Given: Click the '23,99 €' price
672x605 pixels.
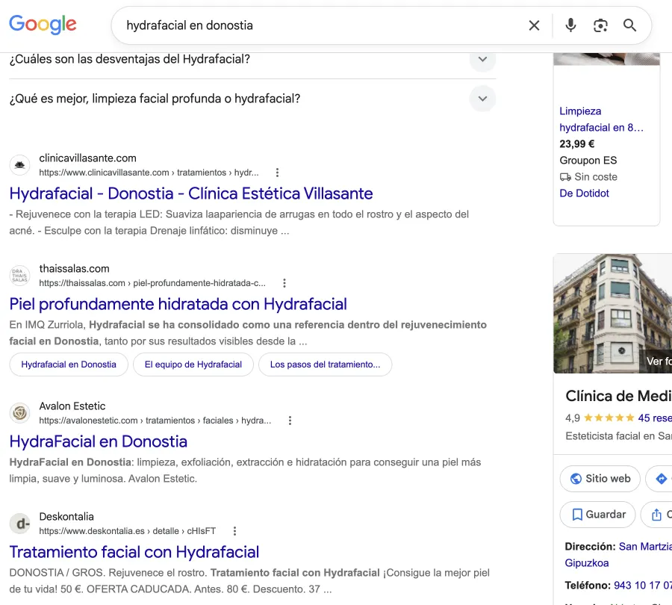Looking at the screenshot, I should click(x=577, y=144).
